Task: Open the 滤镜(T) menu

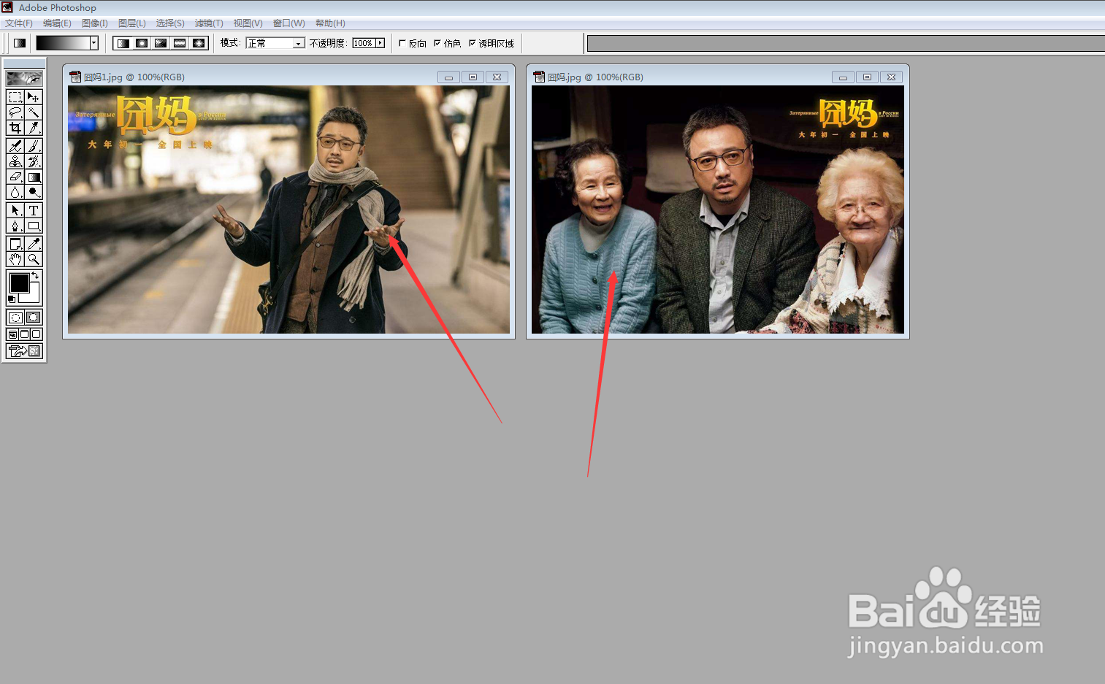Action: point(209,23)
